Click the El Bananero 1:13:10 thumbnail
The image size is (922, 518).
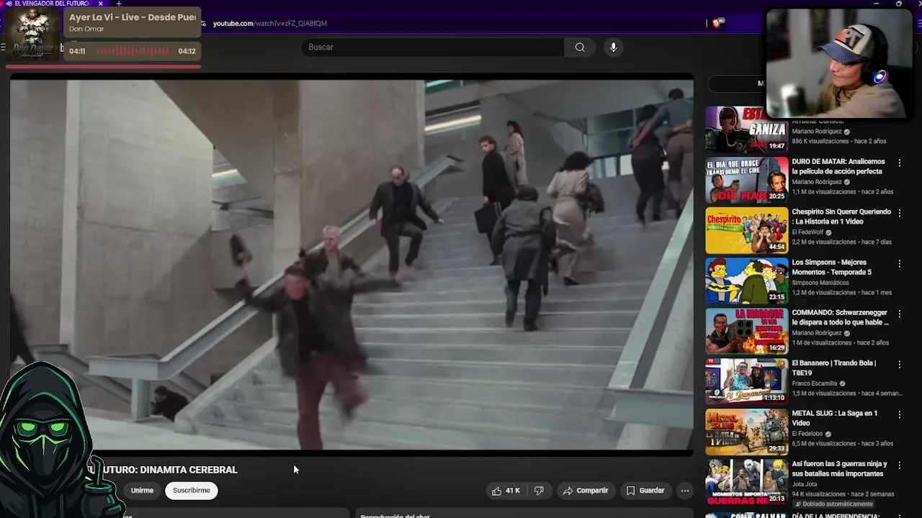(747, 382)
